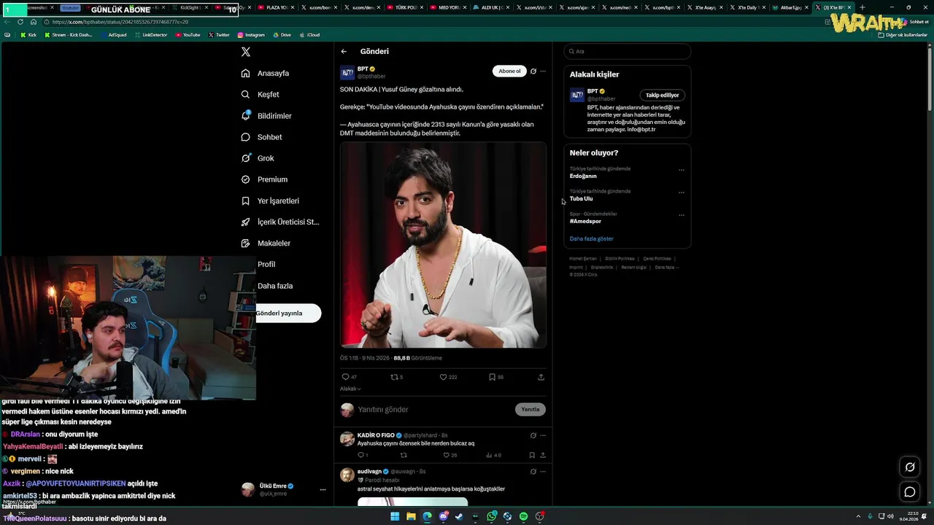Open WhatsApp from taskbar
This screenshot has width=934, height=525.
[x=492, y=516]
